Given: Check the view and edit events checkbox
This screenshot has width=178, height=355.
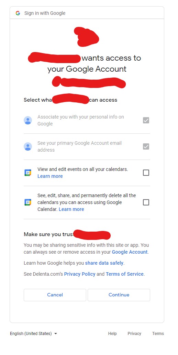Looking at the screenshot, I should point(146,173).
